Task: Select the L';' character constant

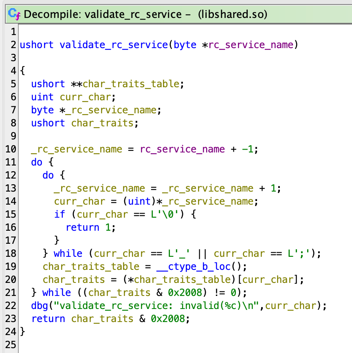Action: click(x=299, y=254)
